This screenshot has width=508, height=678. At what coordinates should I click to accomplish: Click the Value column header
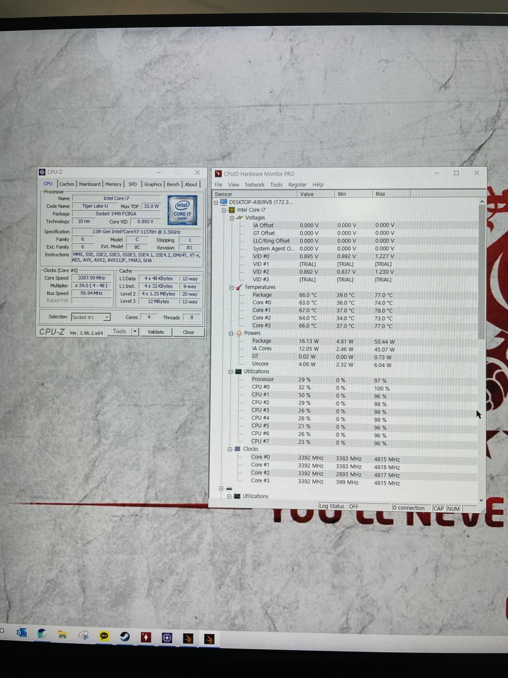(316, 194)
